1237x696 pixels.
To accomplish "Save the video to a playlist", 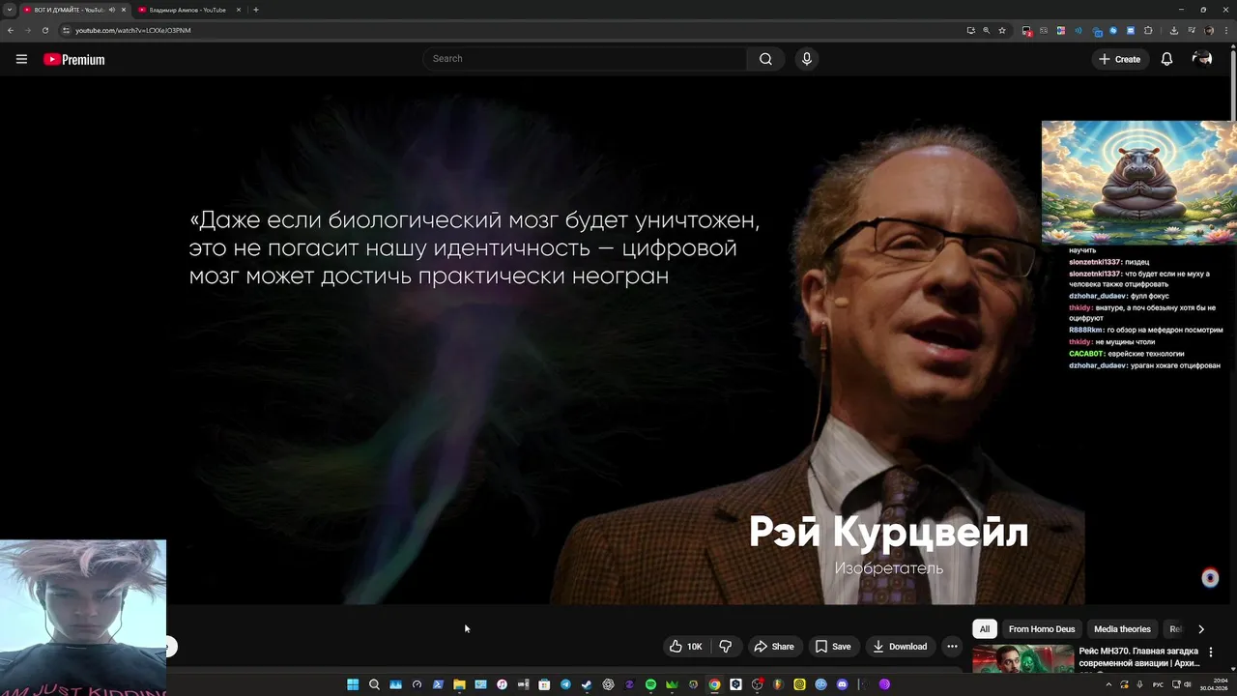I will 833,647.
